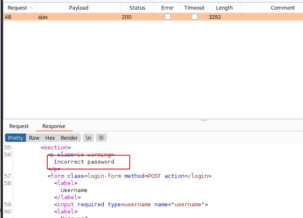
Task: Show the Raw response view
Action: 34,138
